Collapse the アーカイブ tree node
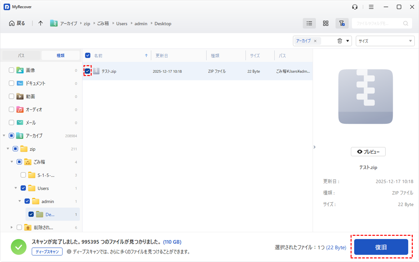419x262 pixels. click(4, 136)
